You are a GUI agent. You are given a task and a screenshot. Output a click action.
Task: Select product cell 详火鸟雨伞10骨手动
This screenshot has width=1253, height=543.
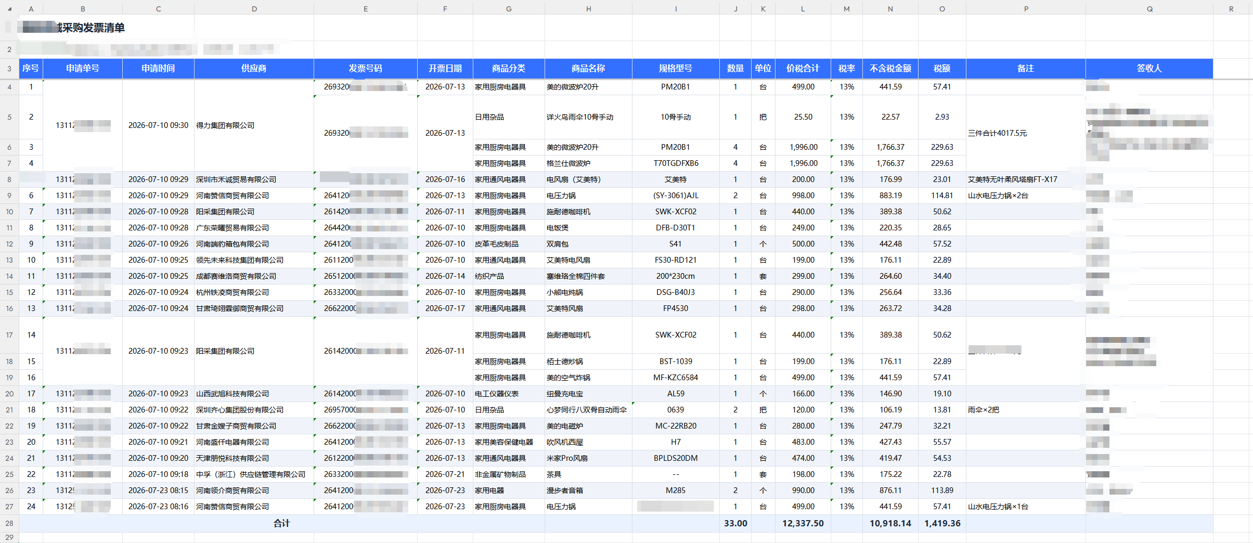pyautogui.click(x=588, y=117)
